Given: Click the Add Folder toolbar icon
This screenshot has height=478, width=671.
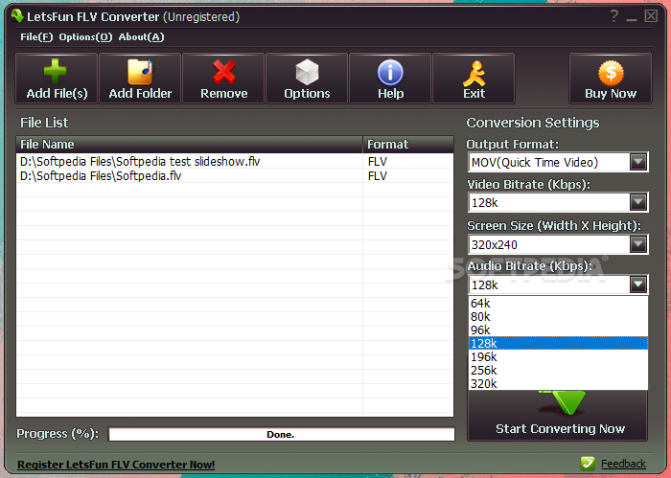Looking at the screenshot, I should [140, 72].
